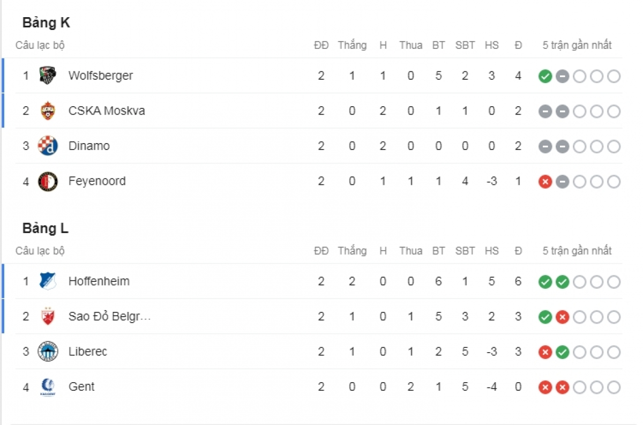Click the Feyenoord club crest

click(x=48, y=181)
